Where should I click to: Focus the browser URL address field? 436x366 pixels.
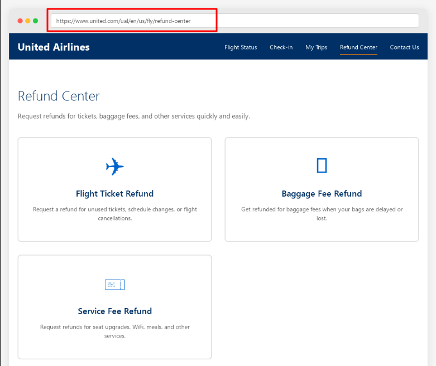[x=234, y=21]
